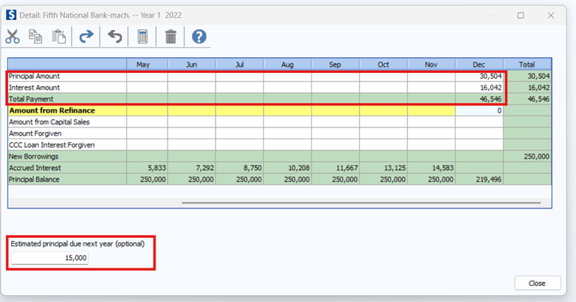
Task: Close window using title bar X
Action: pos(551,15)
